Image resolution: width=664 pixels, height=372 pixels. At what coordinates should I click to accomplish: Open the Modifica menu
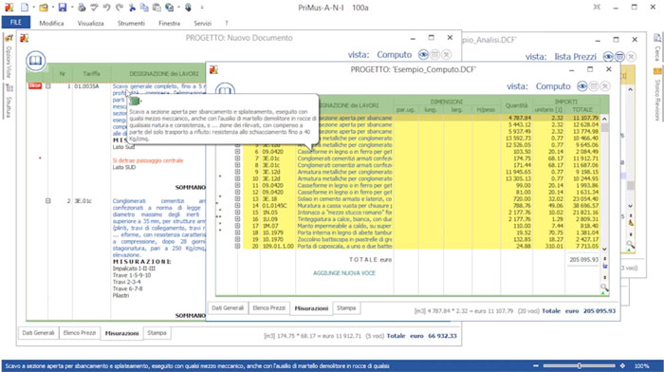tap(51, 24)
